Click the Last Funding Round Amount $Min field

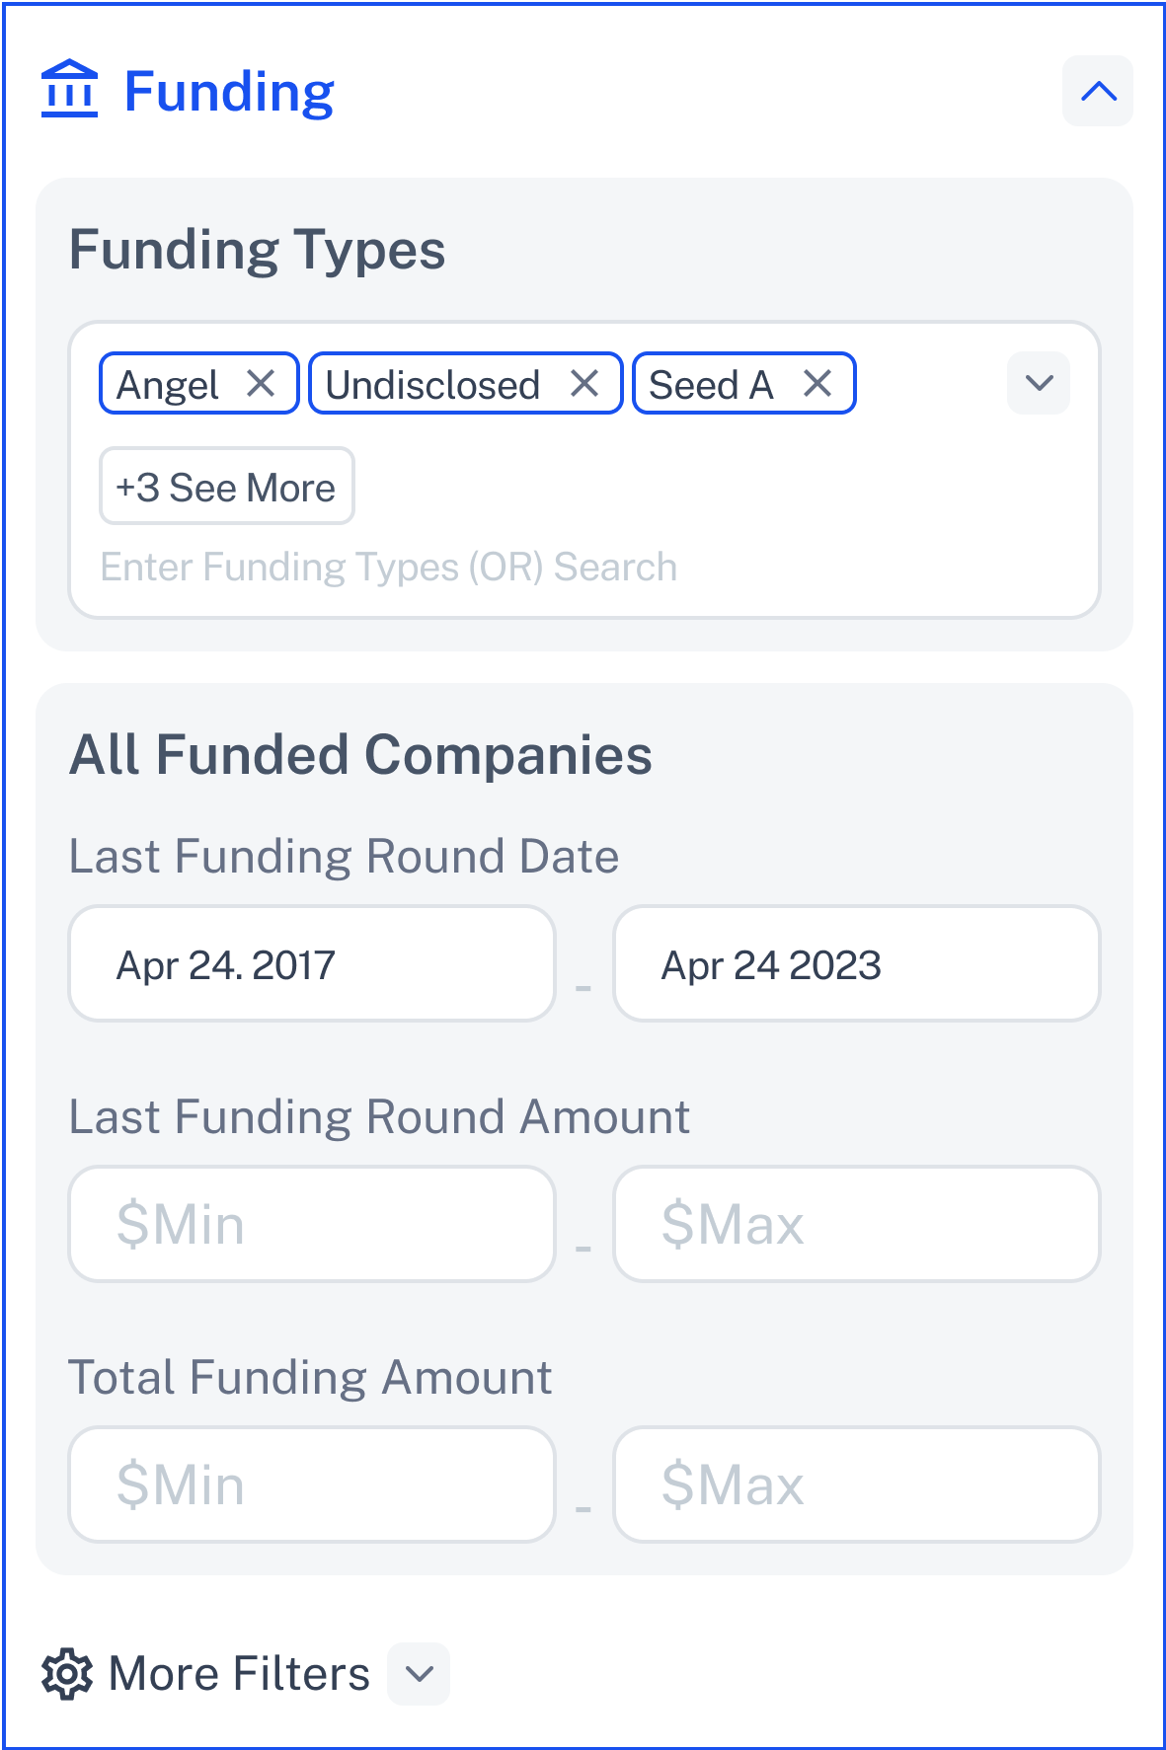pos(312,1225)
